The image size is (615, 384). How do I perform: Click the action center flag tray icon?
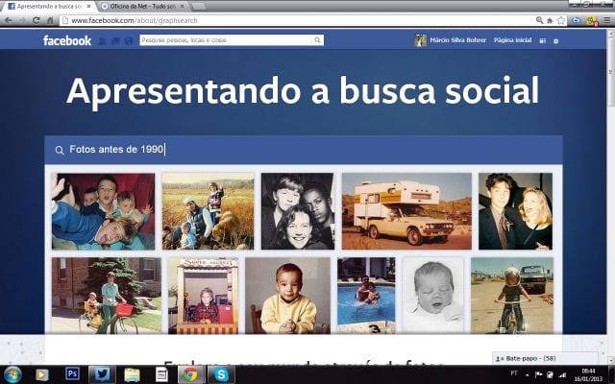click(538, 375)
